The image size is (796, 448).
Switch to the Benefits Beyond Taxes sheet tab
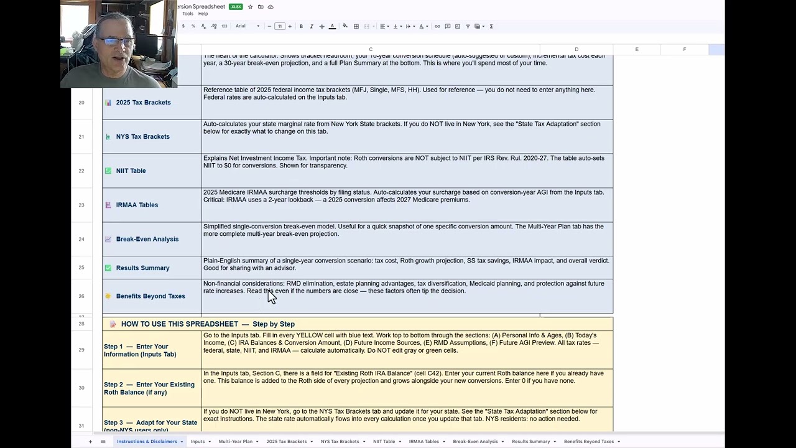click(x=589, y=442)
